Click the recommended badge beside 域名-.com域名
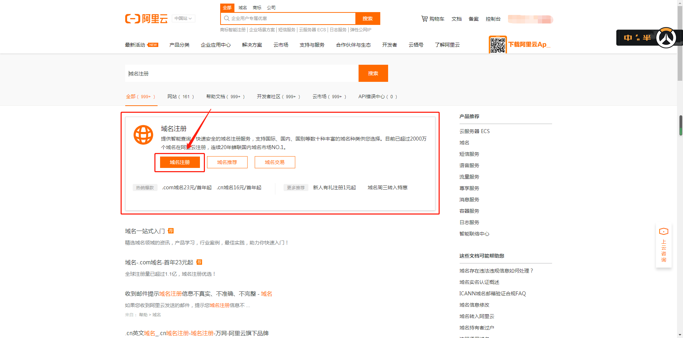 (x=199, y=262)
